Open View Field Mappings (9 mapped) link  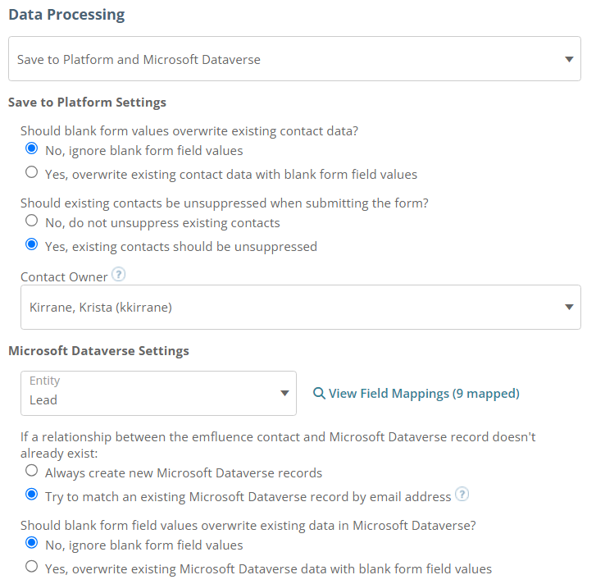point(424,394)
